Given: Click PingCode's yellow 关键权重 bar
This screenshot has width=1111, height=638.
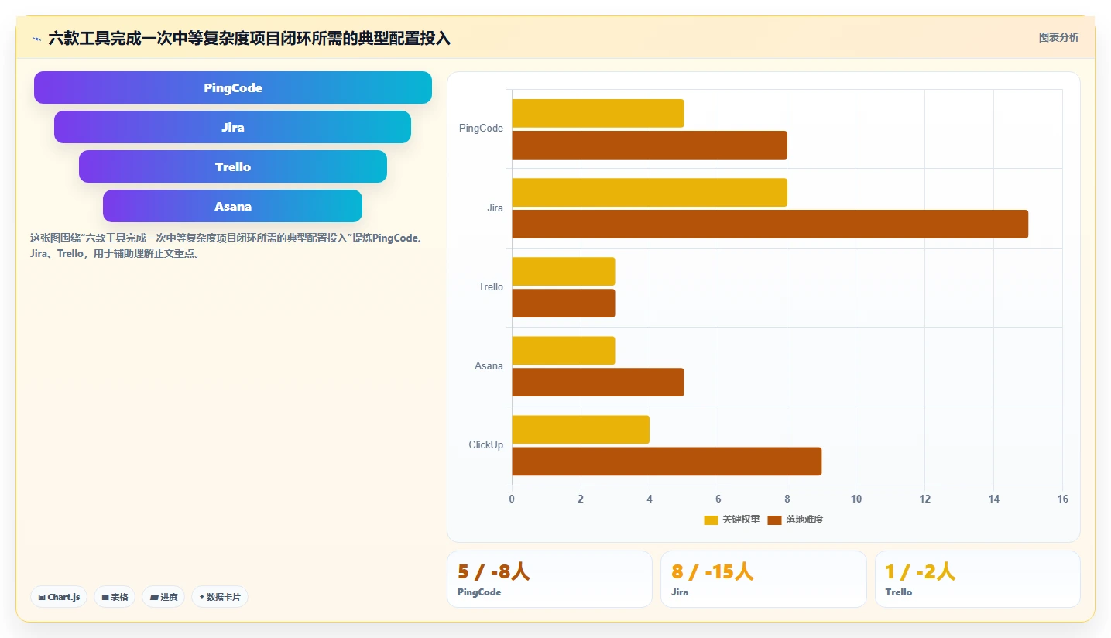Looking at the screenshot, I should tap(598, 113).
